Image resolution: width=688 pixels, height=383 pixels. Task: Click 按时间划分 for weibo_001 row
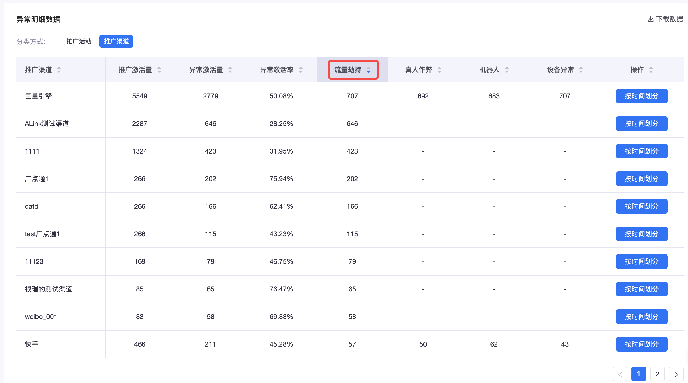(x=642, y=317)
